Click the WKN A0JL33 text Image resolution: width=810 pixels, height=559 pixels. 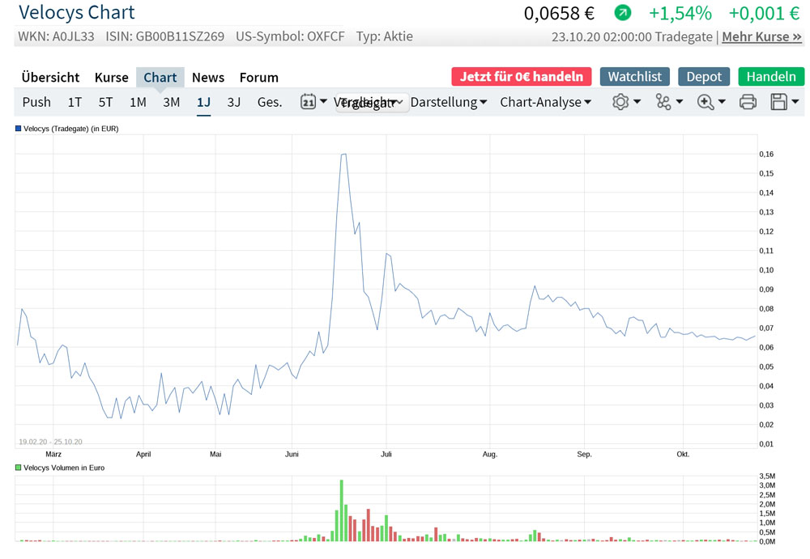click(x=57, y=36)
